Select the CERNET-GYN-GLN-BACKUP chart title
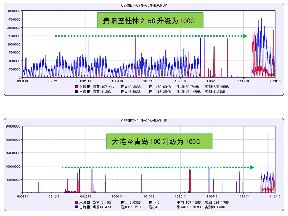Viewport: 288px width, 216px height. point(144,5)
